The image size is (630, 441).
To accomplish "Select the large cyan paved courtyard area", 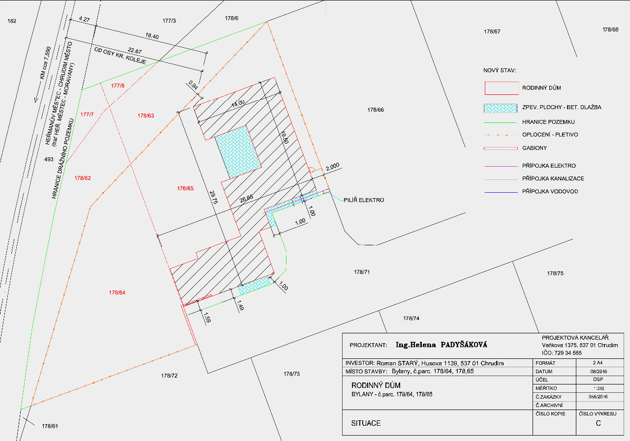I will (x=238, y=152).
